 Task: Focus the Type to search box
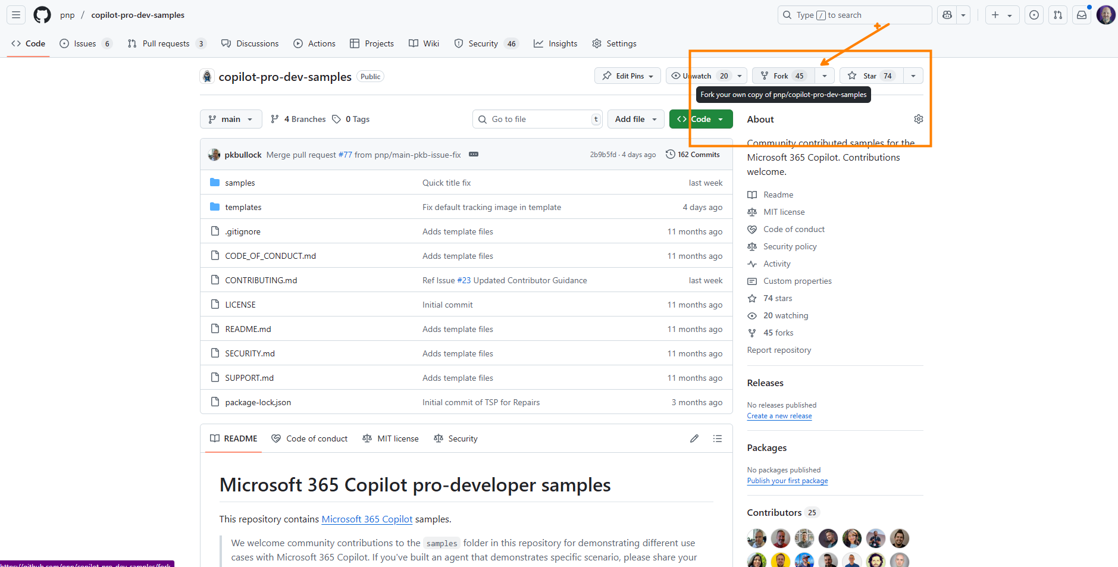click(x=854, y=15)
